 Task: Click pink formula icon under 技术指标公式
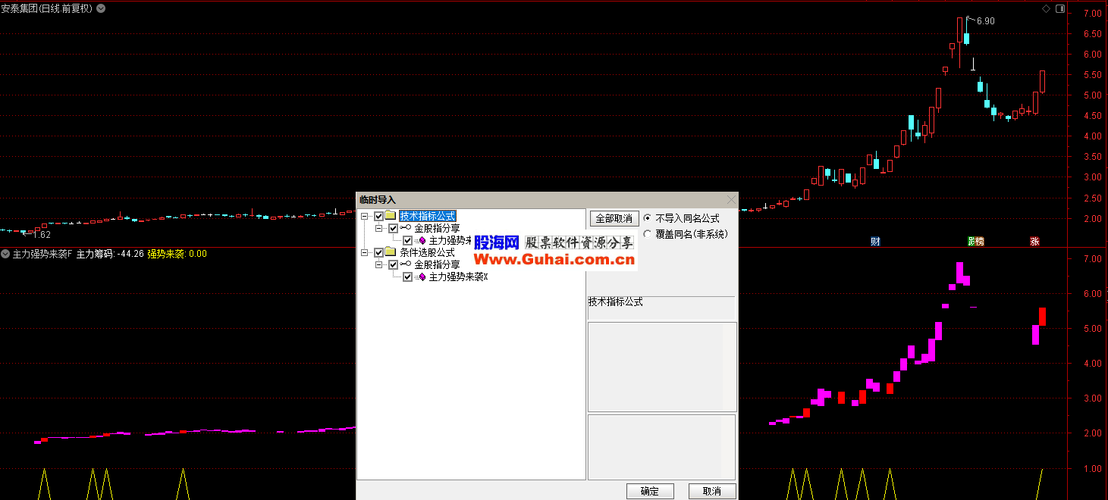[422, 240]
